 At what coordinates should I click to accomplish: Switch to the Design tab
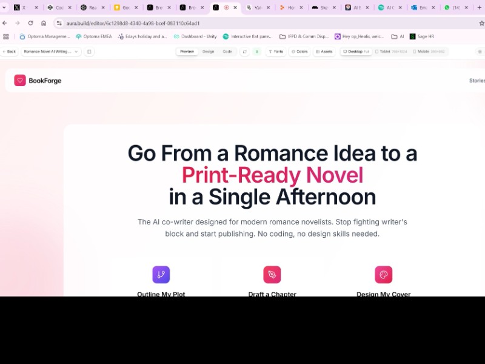pos(208,52)
